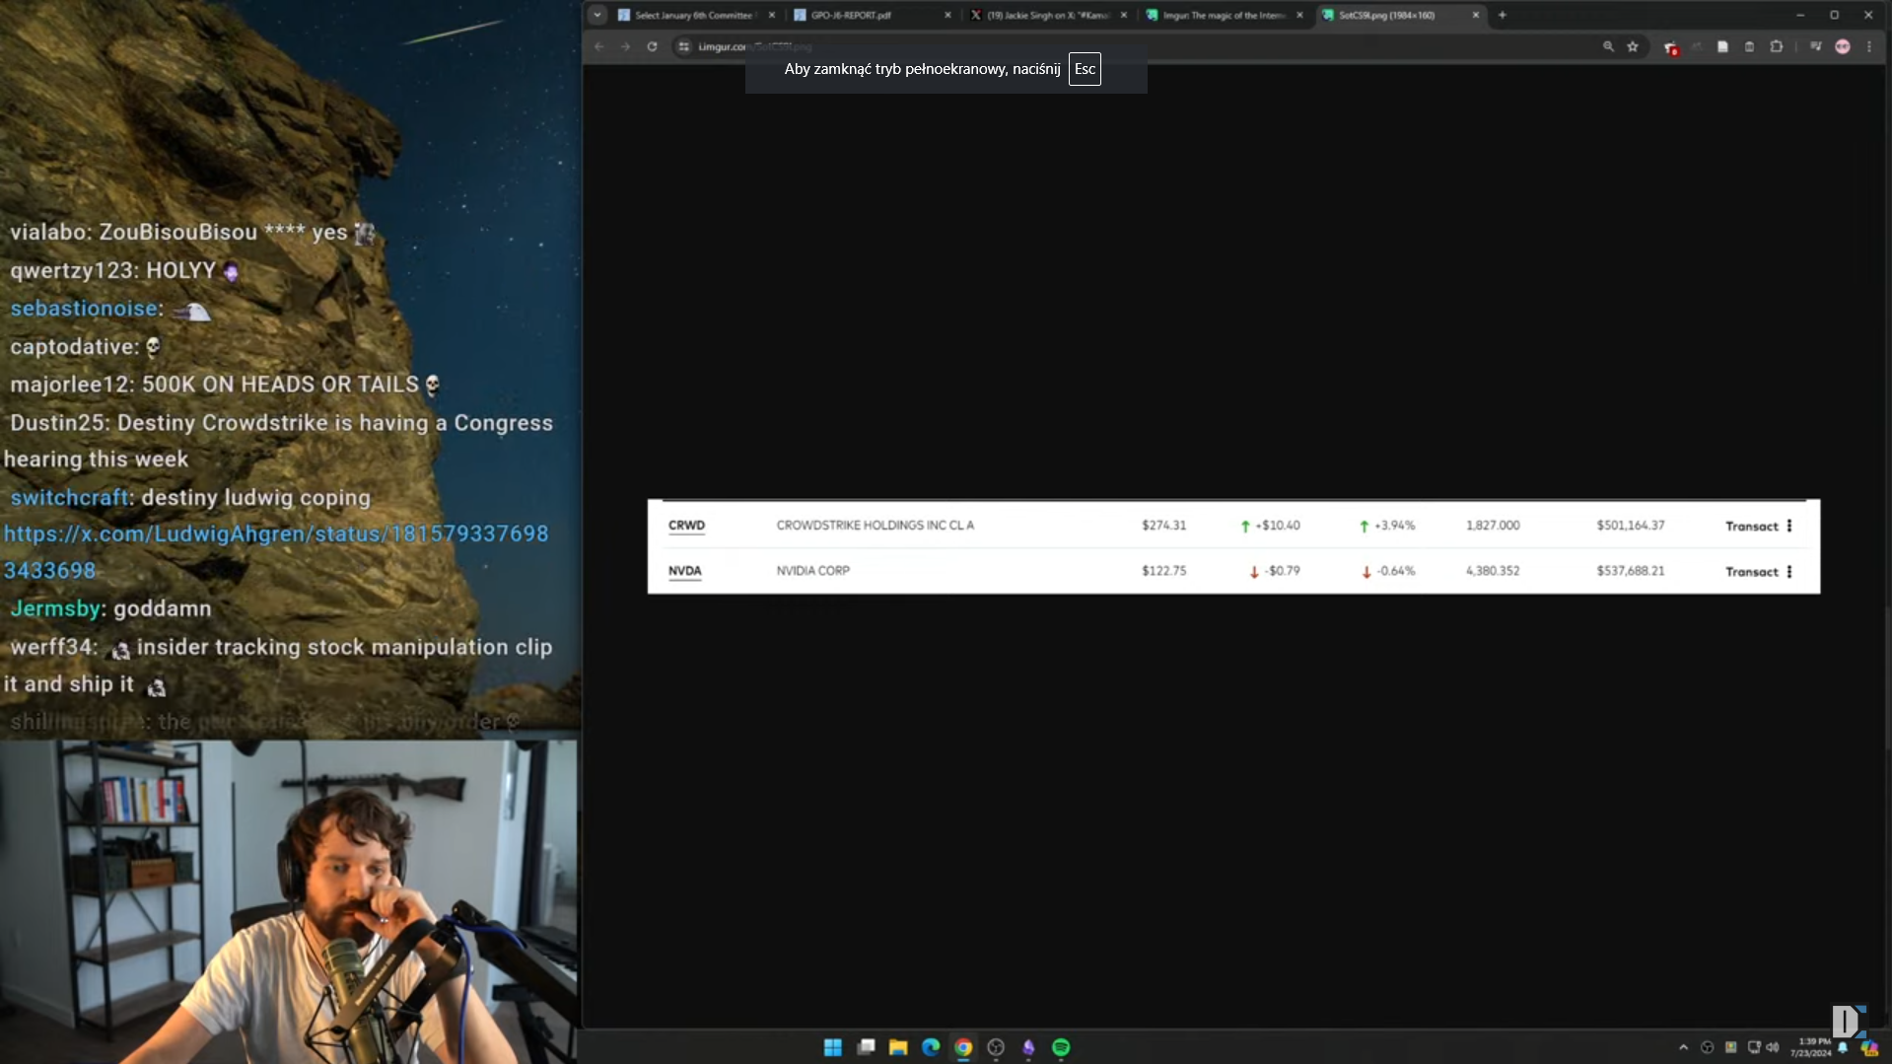Open File Explorer from the taskbar

click(898, 1047)
